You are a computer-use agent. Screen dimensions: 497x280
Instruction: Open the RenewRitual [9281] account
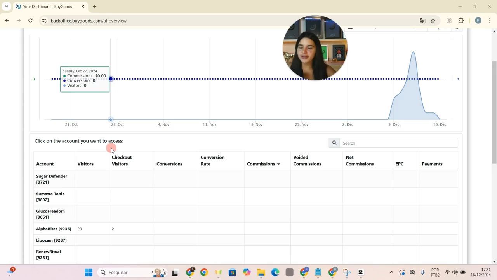(49, 254)
